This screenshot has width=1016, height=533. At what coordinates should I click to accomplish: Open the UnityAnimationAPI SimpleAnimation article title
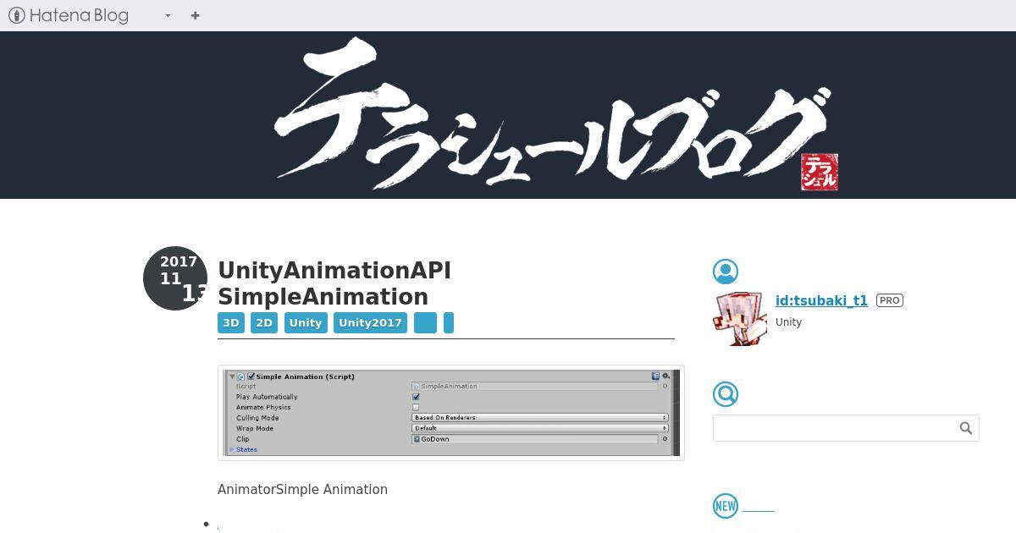click(x=334, y=283)
